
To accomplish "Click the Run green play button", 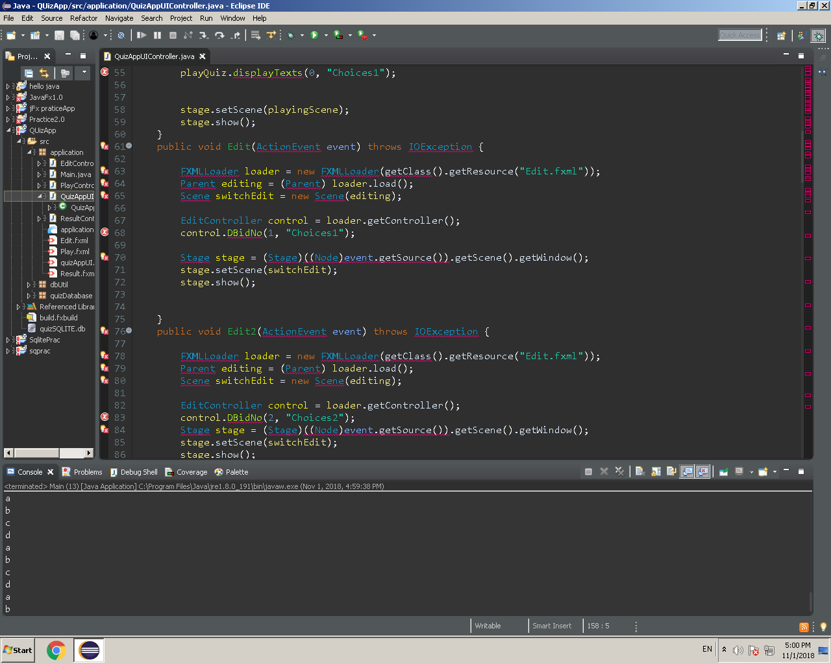I will (314, 35).
